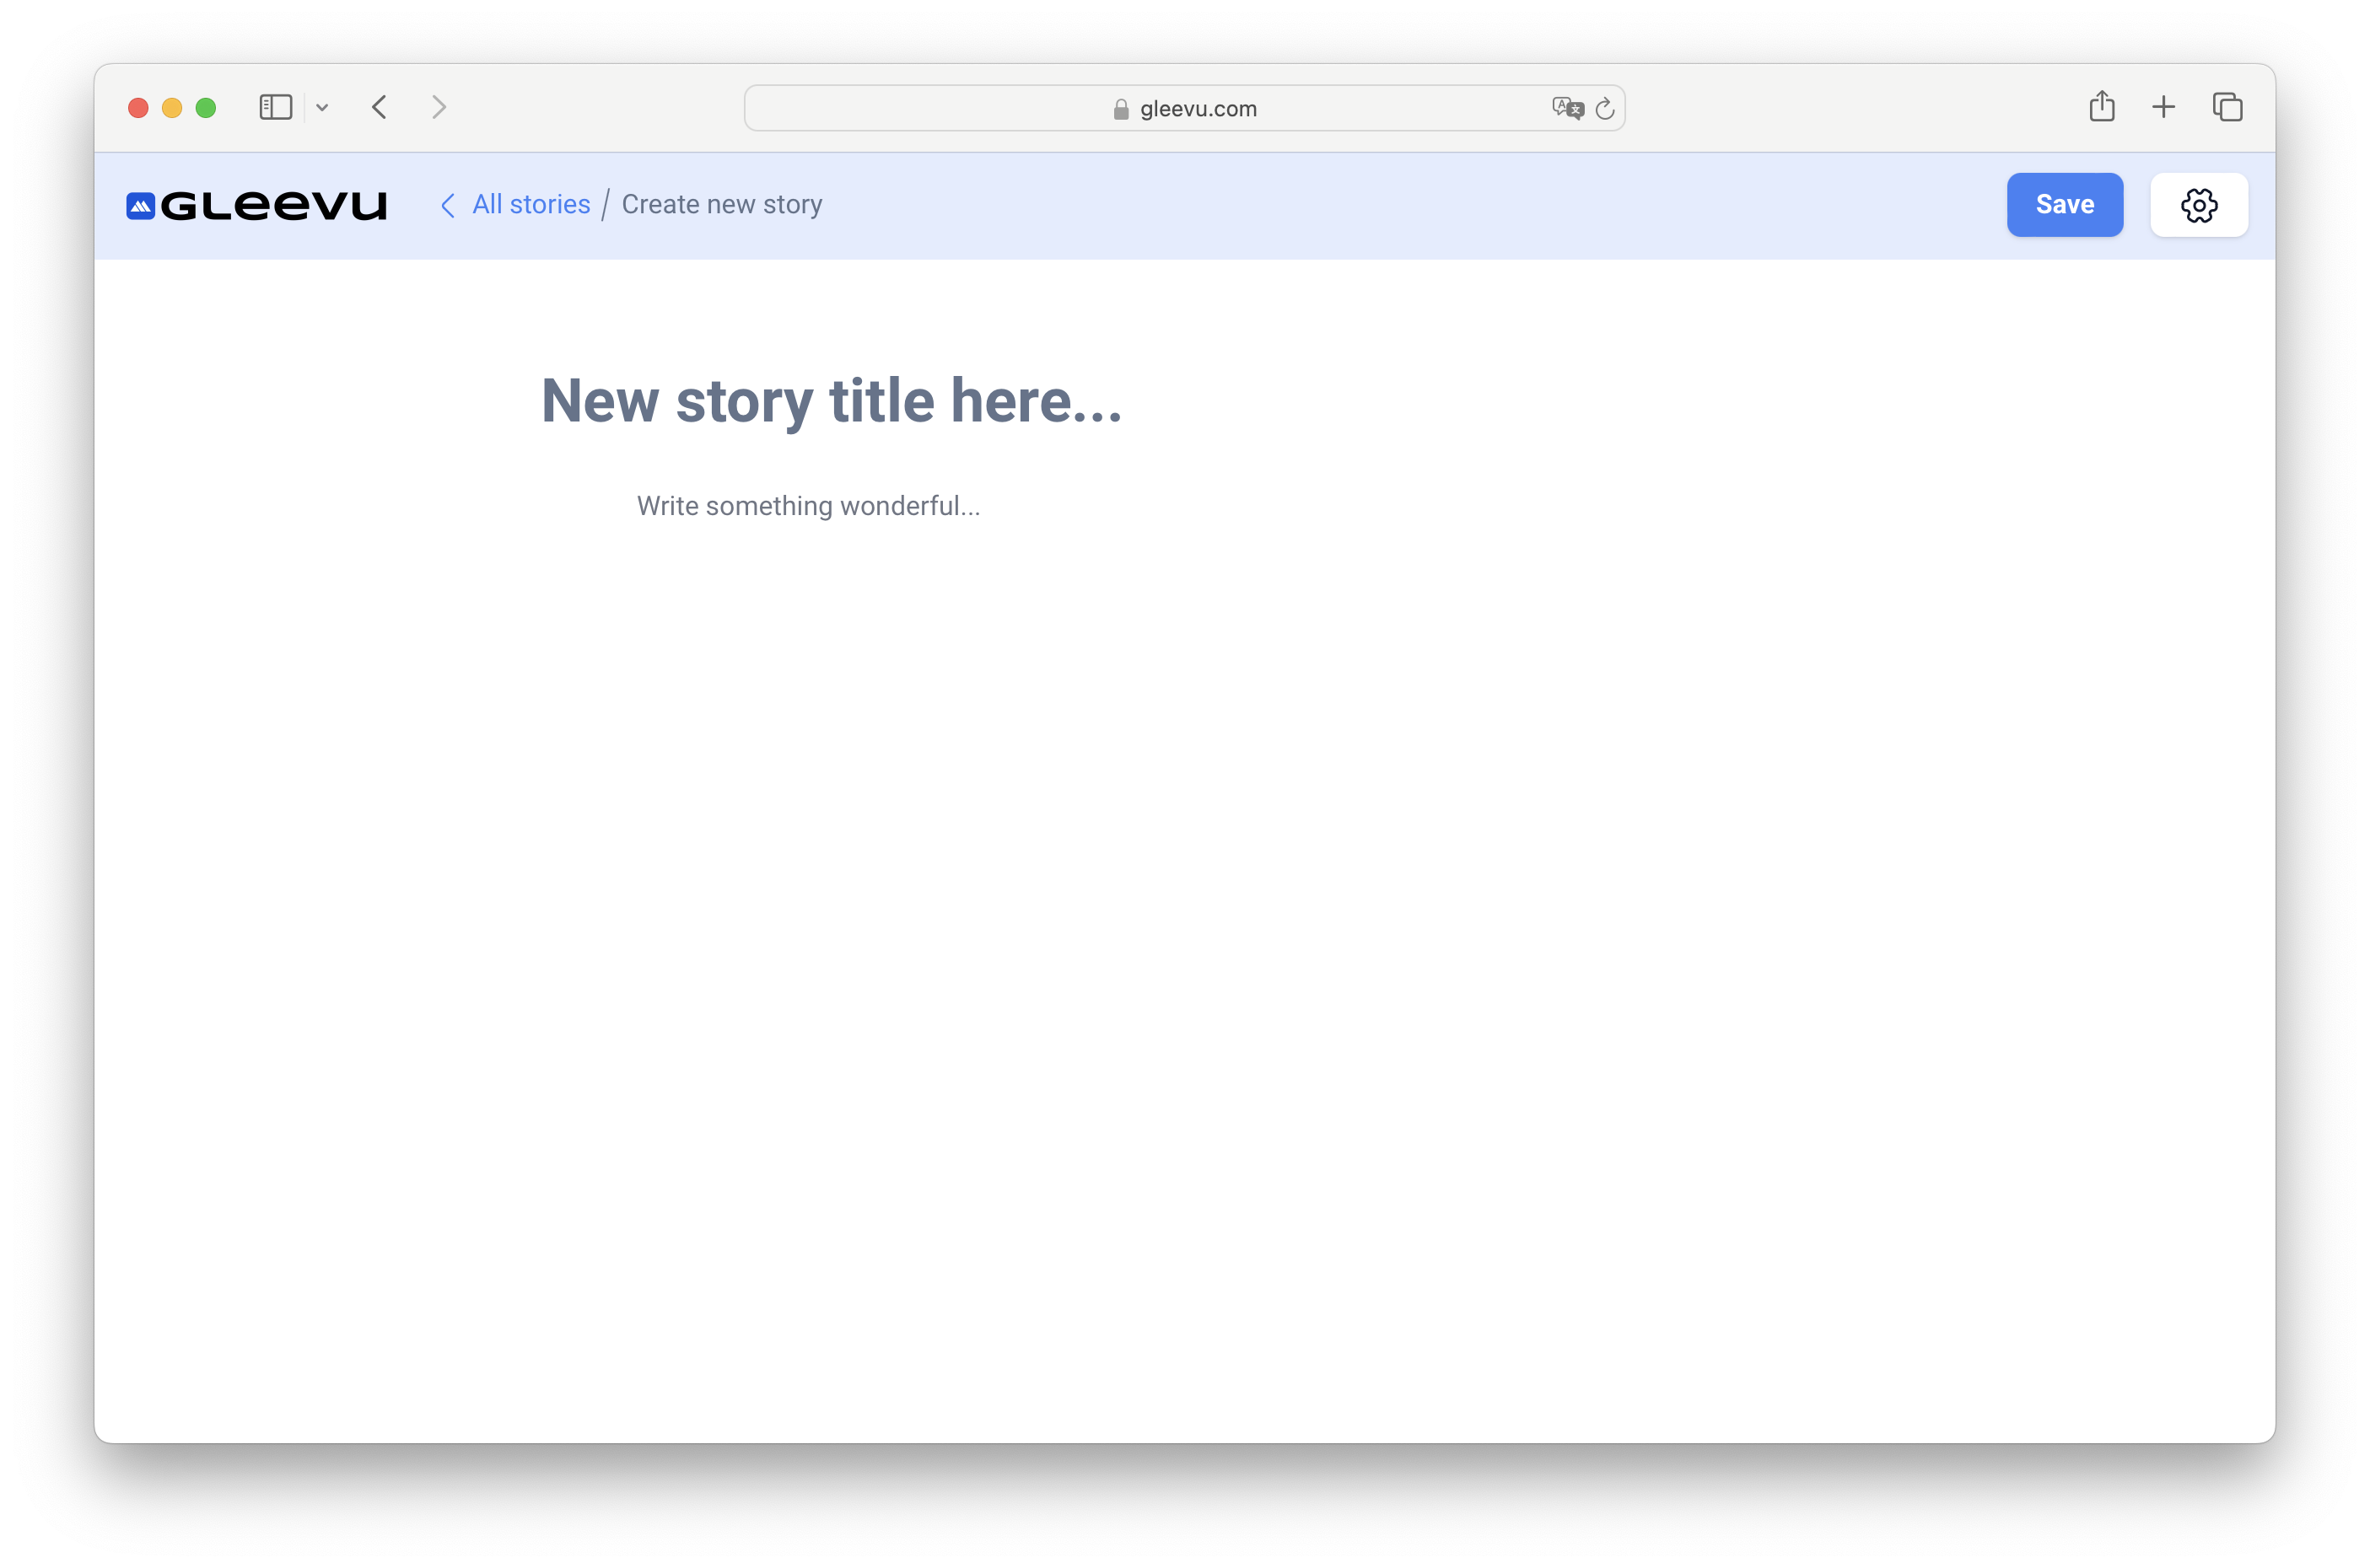Open the Safari share icon
The width and height of the screenshot is (2370, 1568).
[2101, 107]
